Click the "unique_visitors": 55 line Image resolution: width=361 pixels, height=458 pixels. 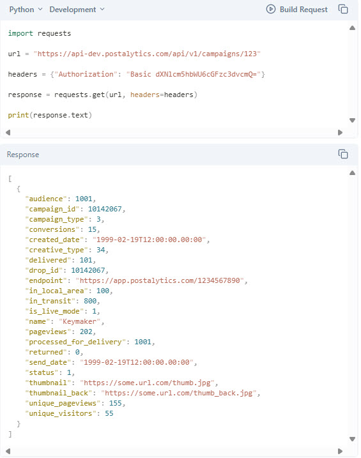tap(69, 413)
